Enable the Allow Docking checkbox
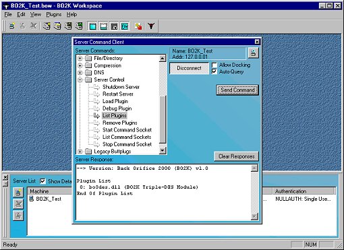The height and width of the screenshot is (250, 344). coord(214,65)
